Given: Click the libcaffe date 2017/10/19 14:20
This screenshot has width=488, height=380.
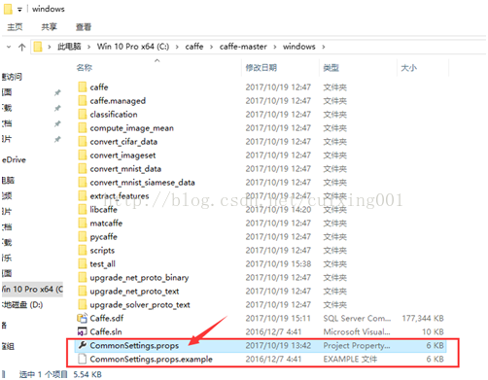Looking at the screenshot, I should [278, 210].
